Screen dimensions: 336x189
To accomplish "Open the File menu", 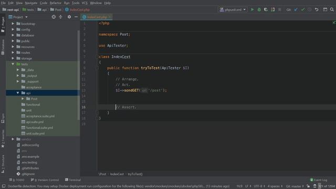I will tap(3, 3).
